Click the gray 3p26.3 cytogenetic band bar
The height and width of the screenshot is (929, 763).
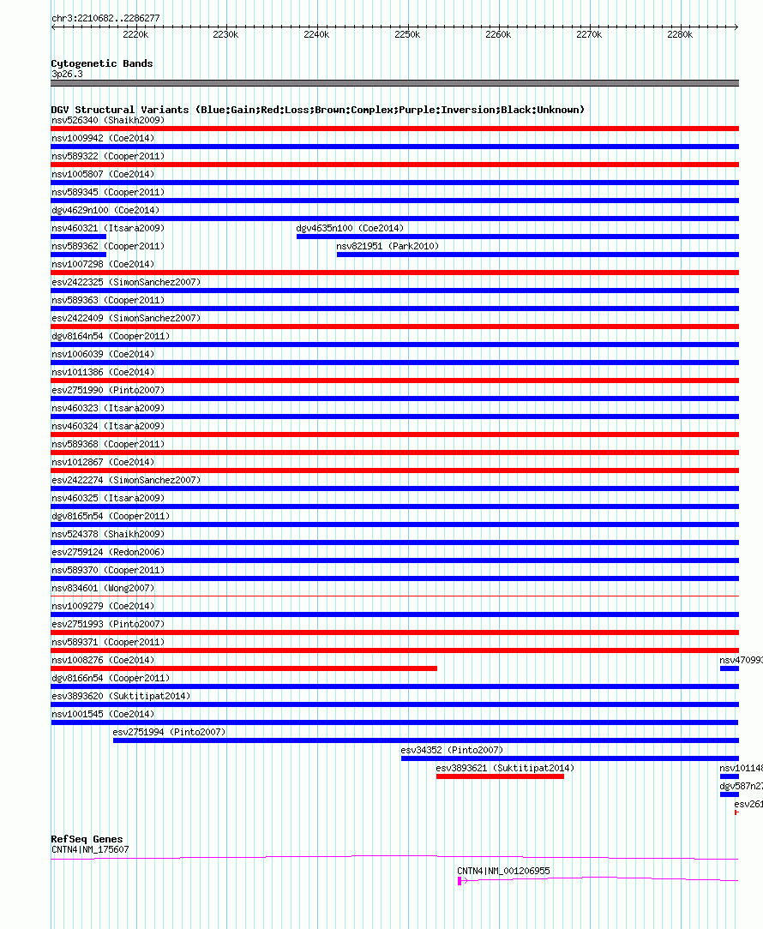coord(395,83)
